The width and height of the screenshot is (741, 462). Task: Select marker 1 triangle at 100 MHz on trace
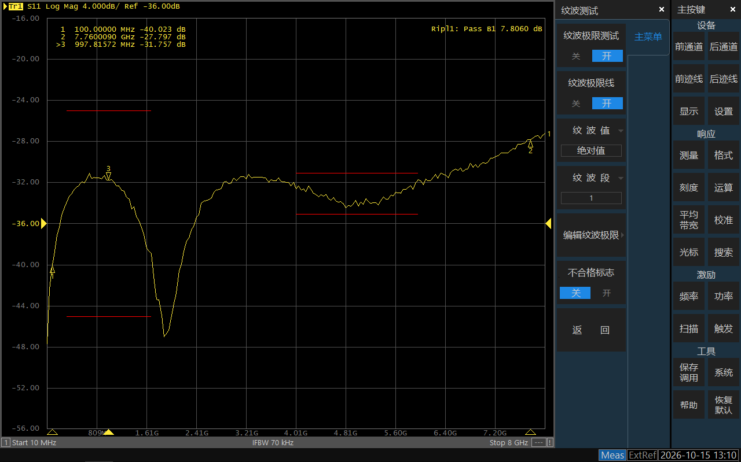(x=52, y=269)
